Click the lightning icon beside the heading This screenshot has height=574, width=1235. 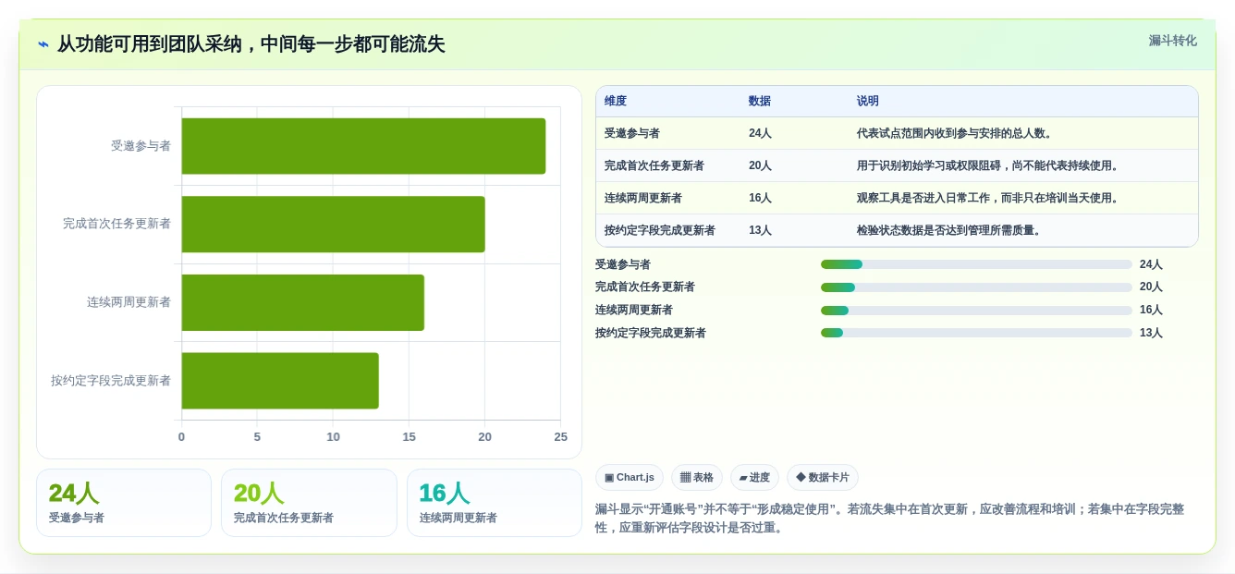pyautogui.click(x=43, y=44)
